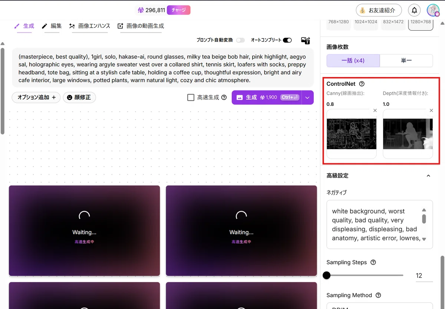Open the 画像エンハンス tab
This screenshot has height=309, width=445.
(x=90, y=26)
